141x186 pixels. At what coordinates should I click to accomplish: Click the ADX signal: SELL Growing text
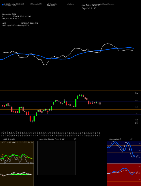click(16, 25)
